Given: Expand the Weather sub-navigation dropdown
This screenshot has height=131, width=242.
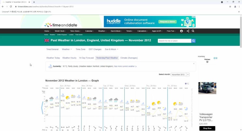Looking at the screenshot, I should (x=67, y=49).
